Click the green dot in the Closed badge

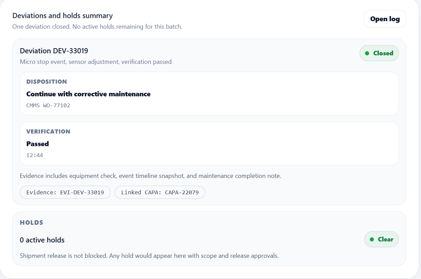[x=367, y=53]
